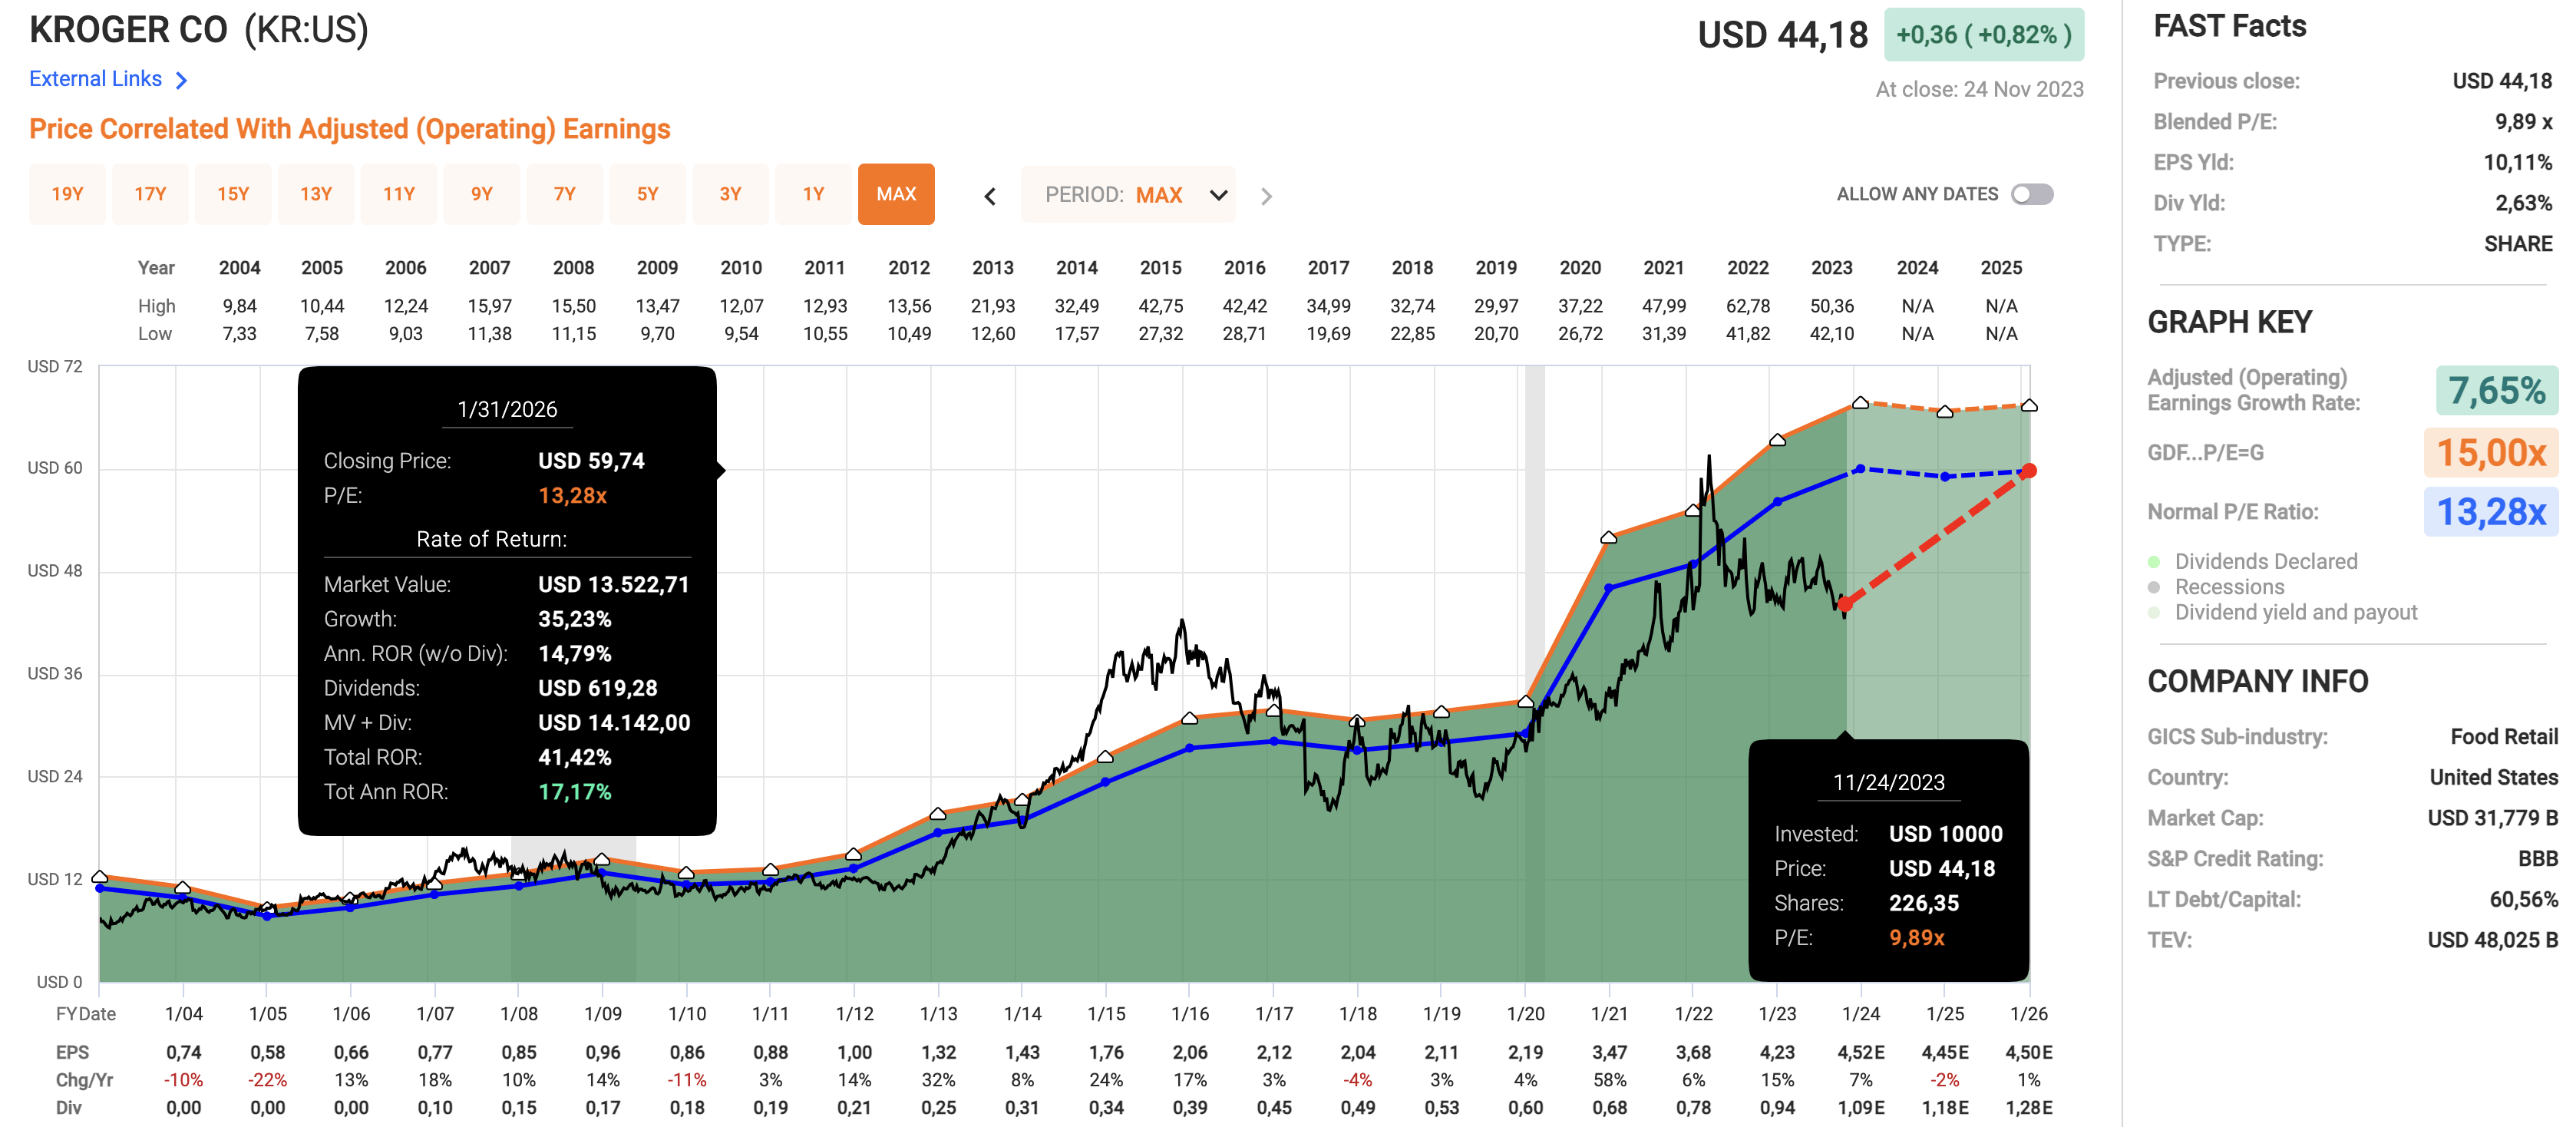Open the PERIOD: MAX dropdown

click(1128, 195)
